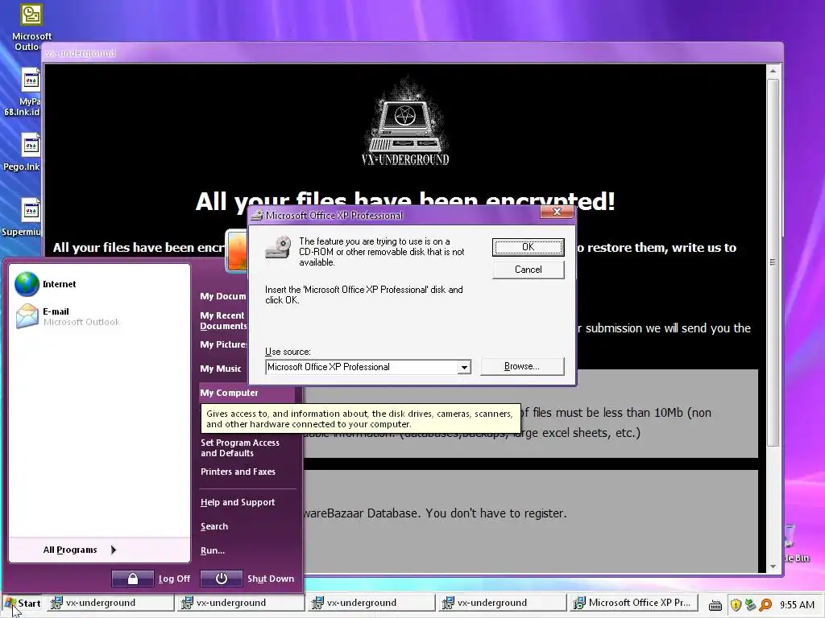The width and height of the screenshot is (825, 618).
Task: Click the user picture in the Start menu
Action: (x=237, y=251)
